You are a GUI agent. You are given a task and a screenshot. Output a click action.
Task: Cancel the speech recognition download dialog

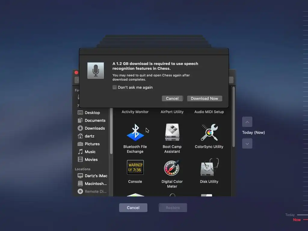point(172,98)
